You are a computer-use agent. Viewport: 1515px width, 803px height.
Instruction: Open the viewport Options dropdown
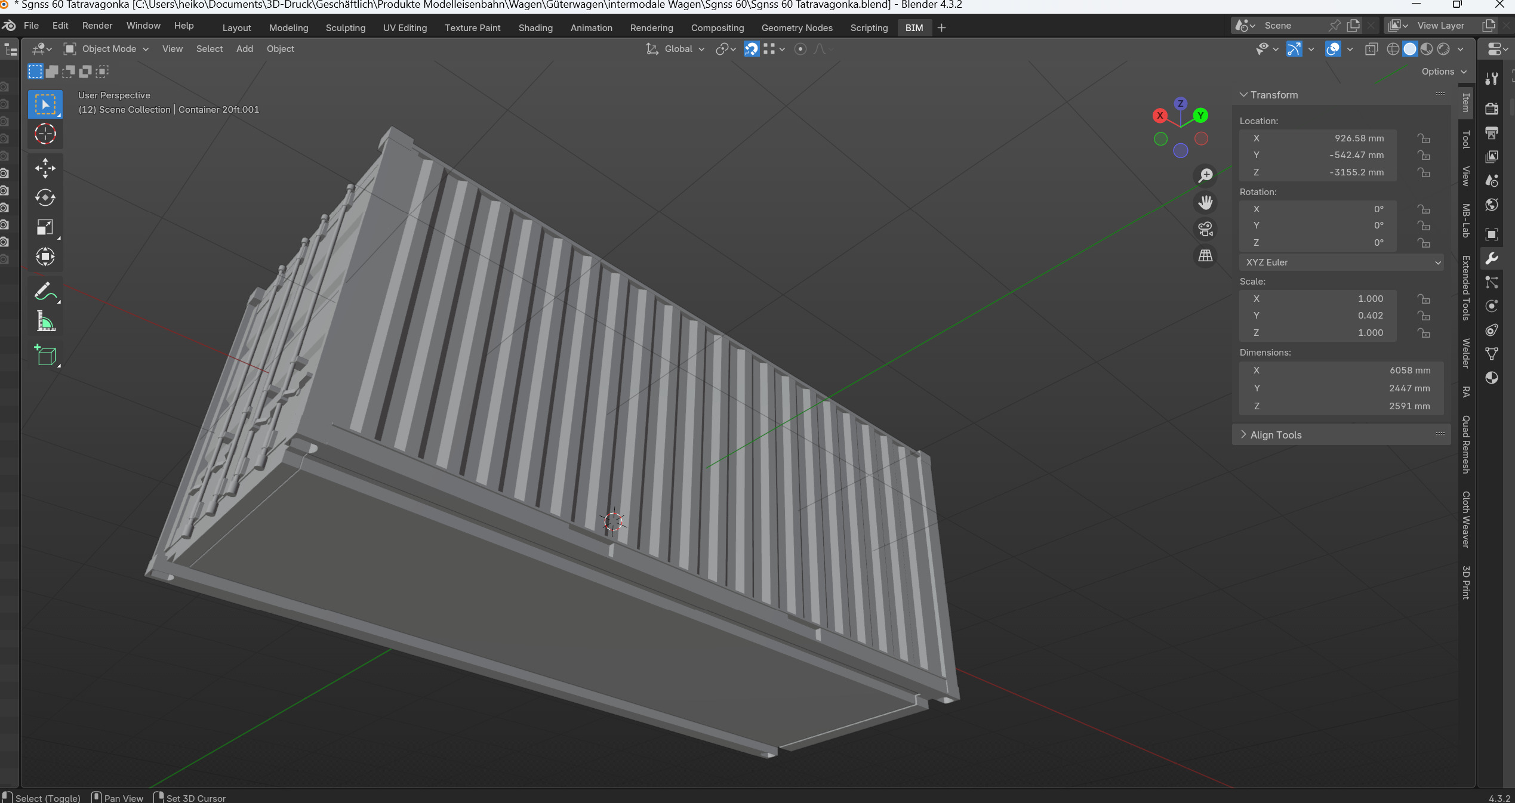pos(1443,72)
